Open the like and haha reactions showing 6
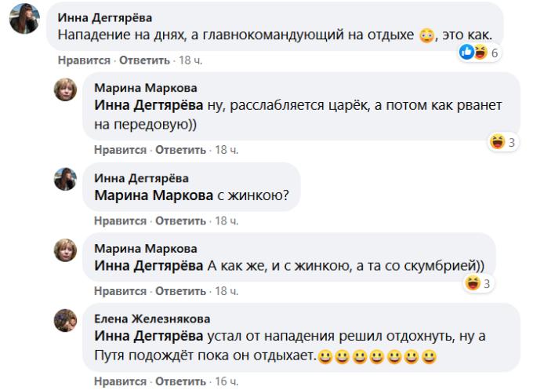The image size is (533, 390). 478,53
